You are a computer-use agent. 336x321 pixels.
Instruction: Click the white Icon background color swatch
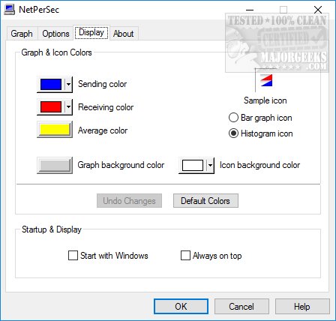coord(193,165)
